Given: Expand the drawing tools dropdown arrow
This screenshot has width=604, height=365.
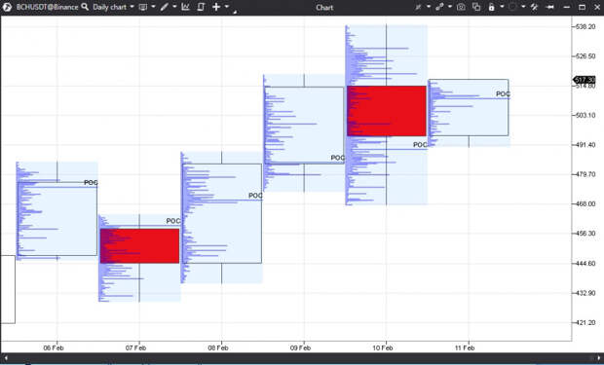Looking at the screenshot, I should click(174, 7).
